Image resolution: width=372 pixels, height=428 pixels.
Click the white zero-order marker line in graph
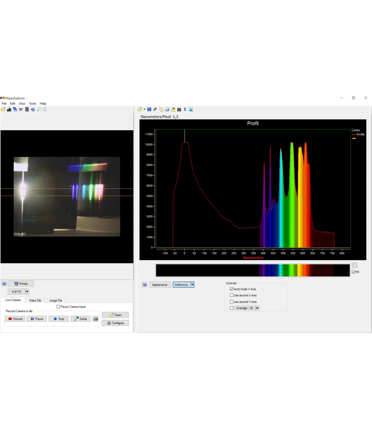[x=184, y=136]
